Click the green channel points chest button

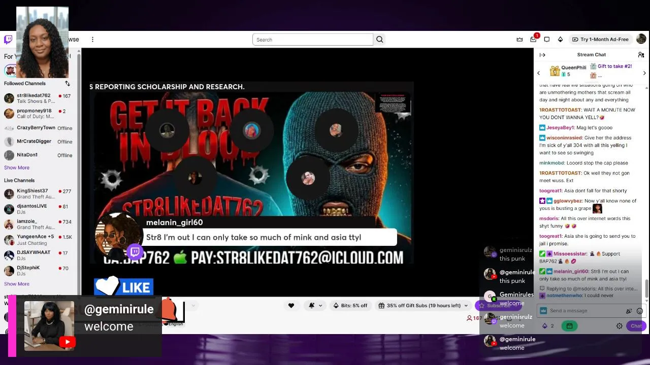(x=569, y=326)
